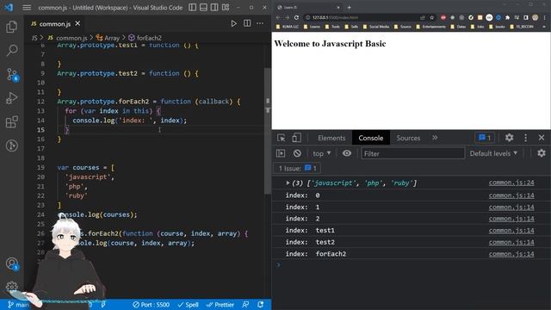Open the Default levels dropdown
The height and width of the screenshot is (310, 551).
[493, 153]
